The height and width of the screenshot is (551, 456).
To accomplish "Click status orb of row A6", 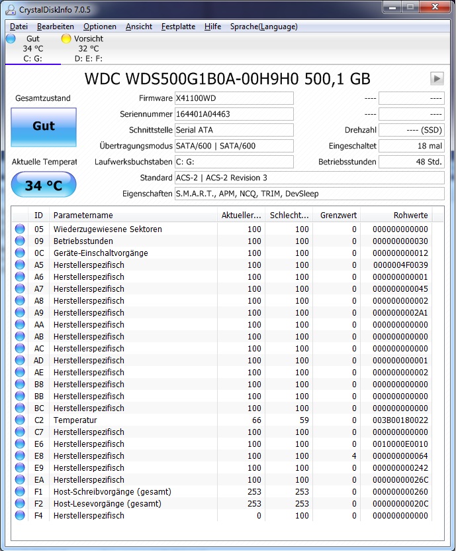I will [20, 276].
